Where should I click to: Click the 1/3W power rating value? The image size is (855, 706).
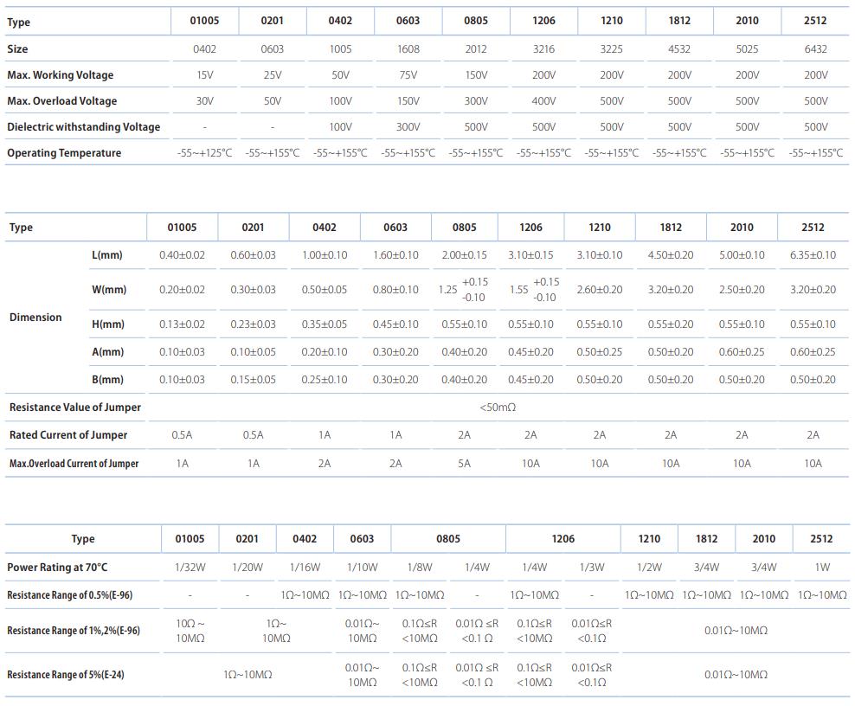coord(591,568)
